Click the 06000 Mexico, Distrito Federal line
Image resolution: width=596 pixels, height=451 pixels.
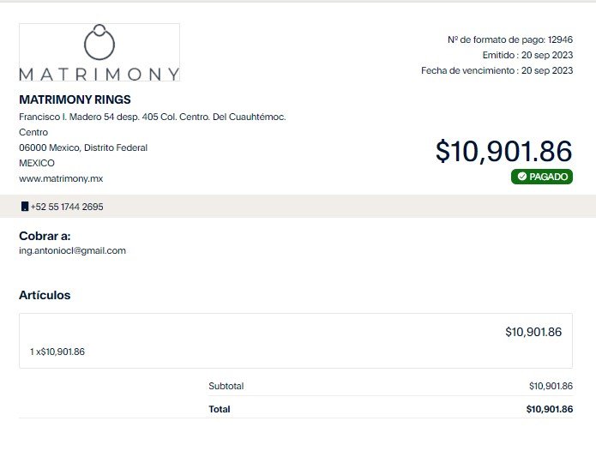[83, 147]
